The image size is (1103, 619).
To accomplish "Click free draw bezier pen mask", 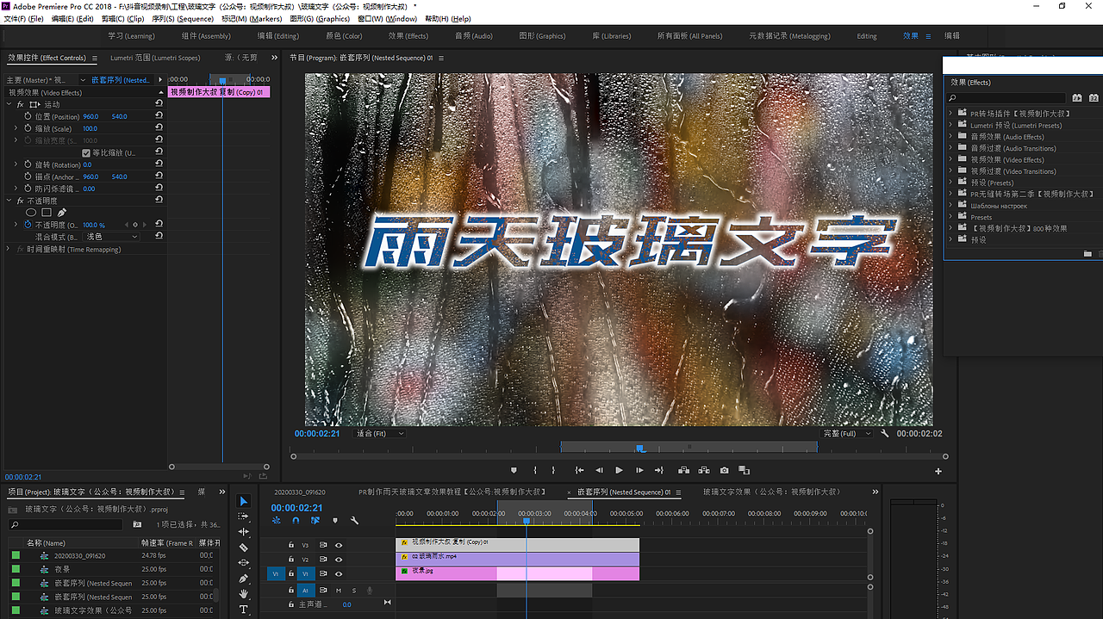I will click(x=62, y=212).
